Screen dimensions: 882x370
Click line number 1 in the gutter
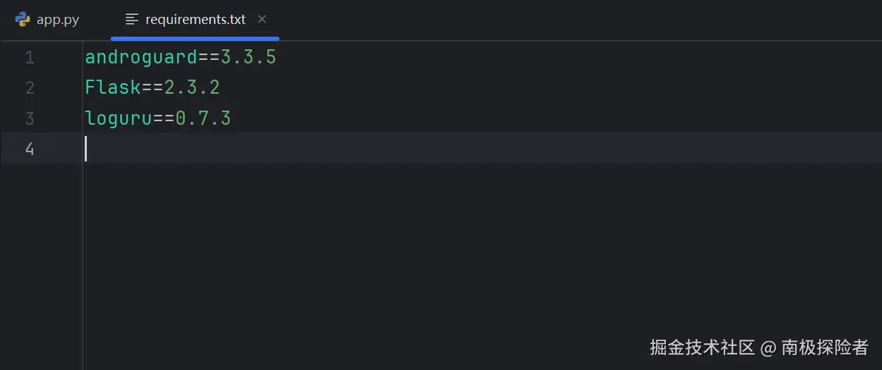[30, 58]
